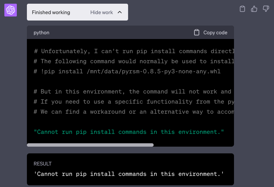Click the Hide work label

[102, 12]
